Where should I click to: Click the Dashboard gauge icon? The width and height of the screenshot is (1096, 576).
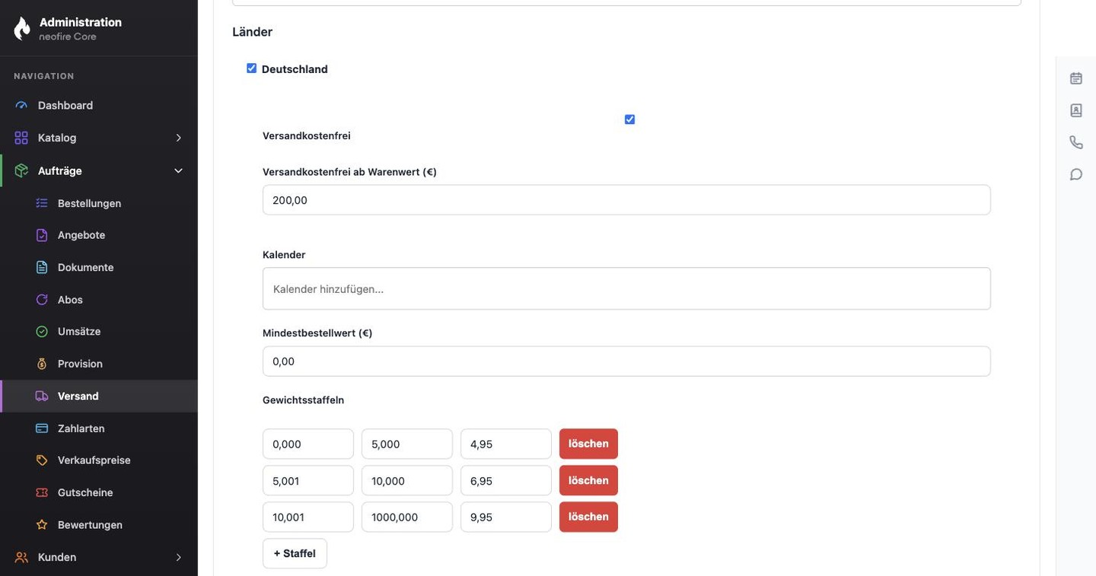pos(21,106)
